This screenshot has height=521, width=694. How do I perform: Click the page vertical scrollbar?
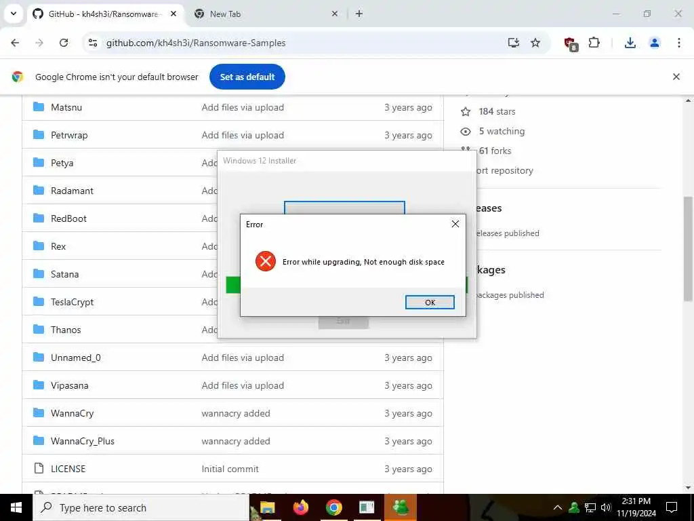tap(689, 249)
